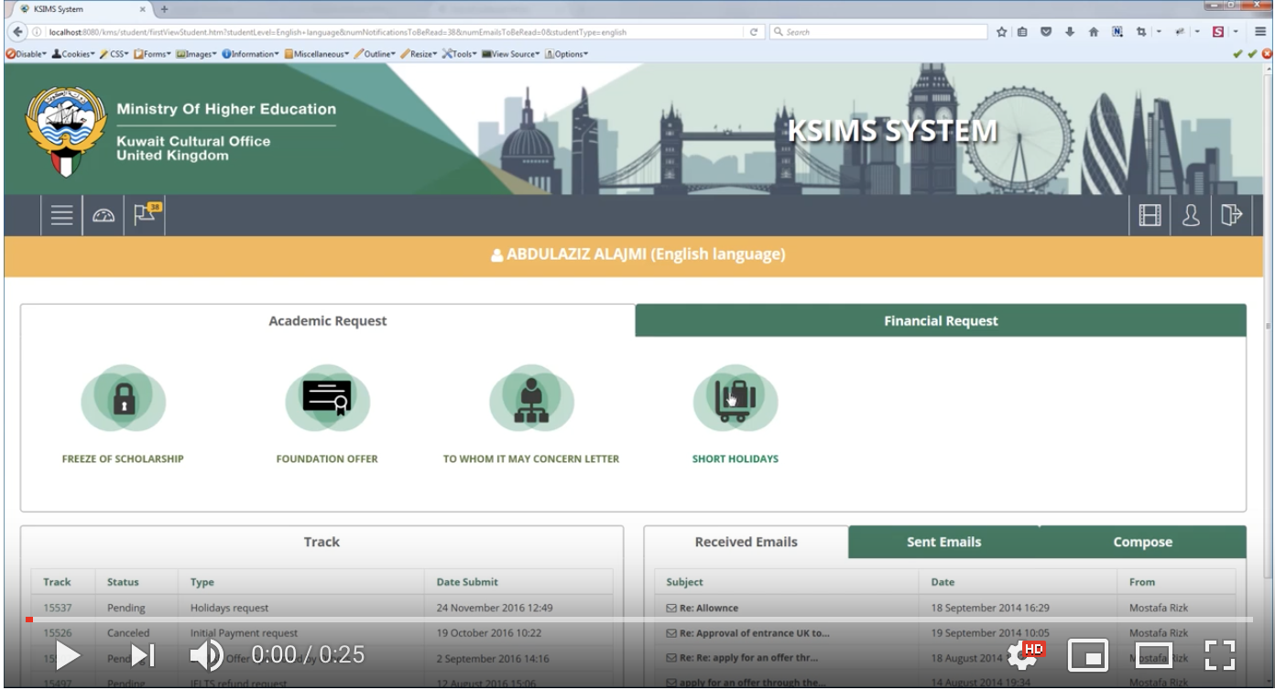Skip to the next video
This screenshot has width=1275, height=690.
pyautogui.click(x=143, y=654)
